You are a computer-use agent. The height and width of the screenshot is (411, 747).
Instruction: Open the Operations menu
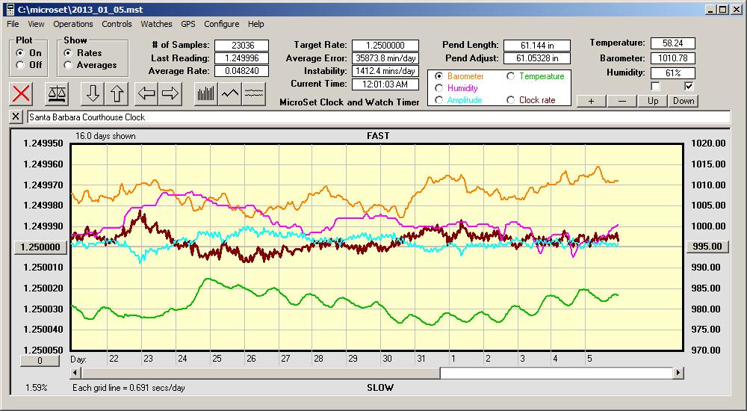click(x=73, y=24)
